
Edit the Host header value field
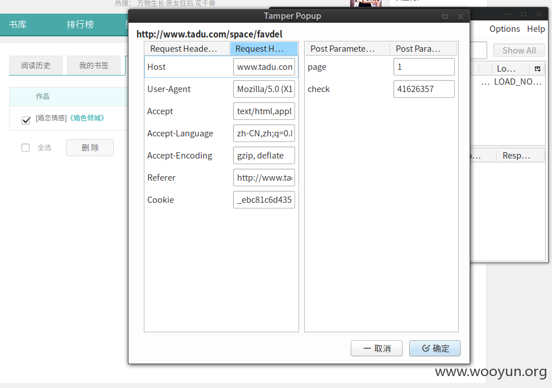point(264,67)
